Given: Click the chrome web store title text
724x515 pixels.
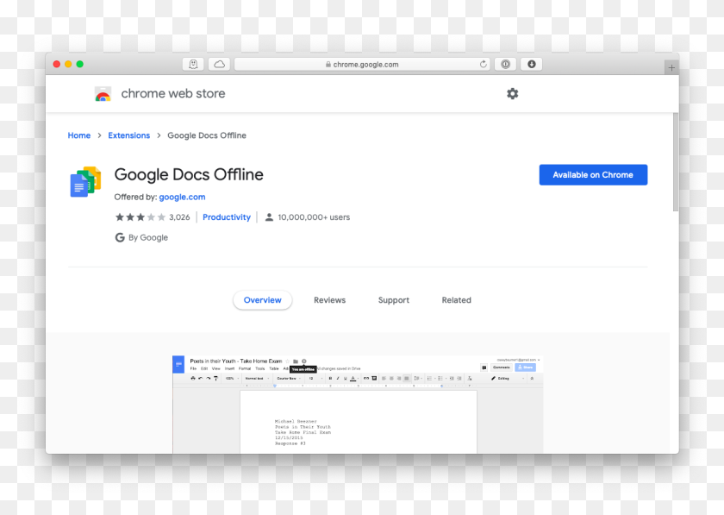Looking at the screenshot, I should pyautogui.click(x=173, y=93).
